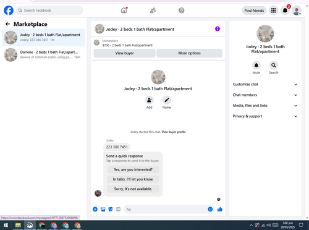The width and height of the screenshot is (309, 230).
Task: Expand Customize chat section
Action: [265, 84]
